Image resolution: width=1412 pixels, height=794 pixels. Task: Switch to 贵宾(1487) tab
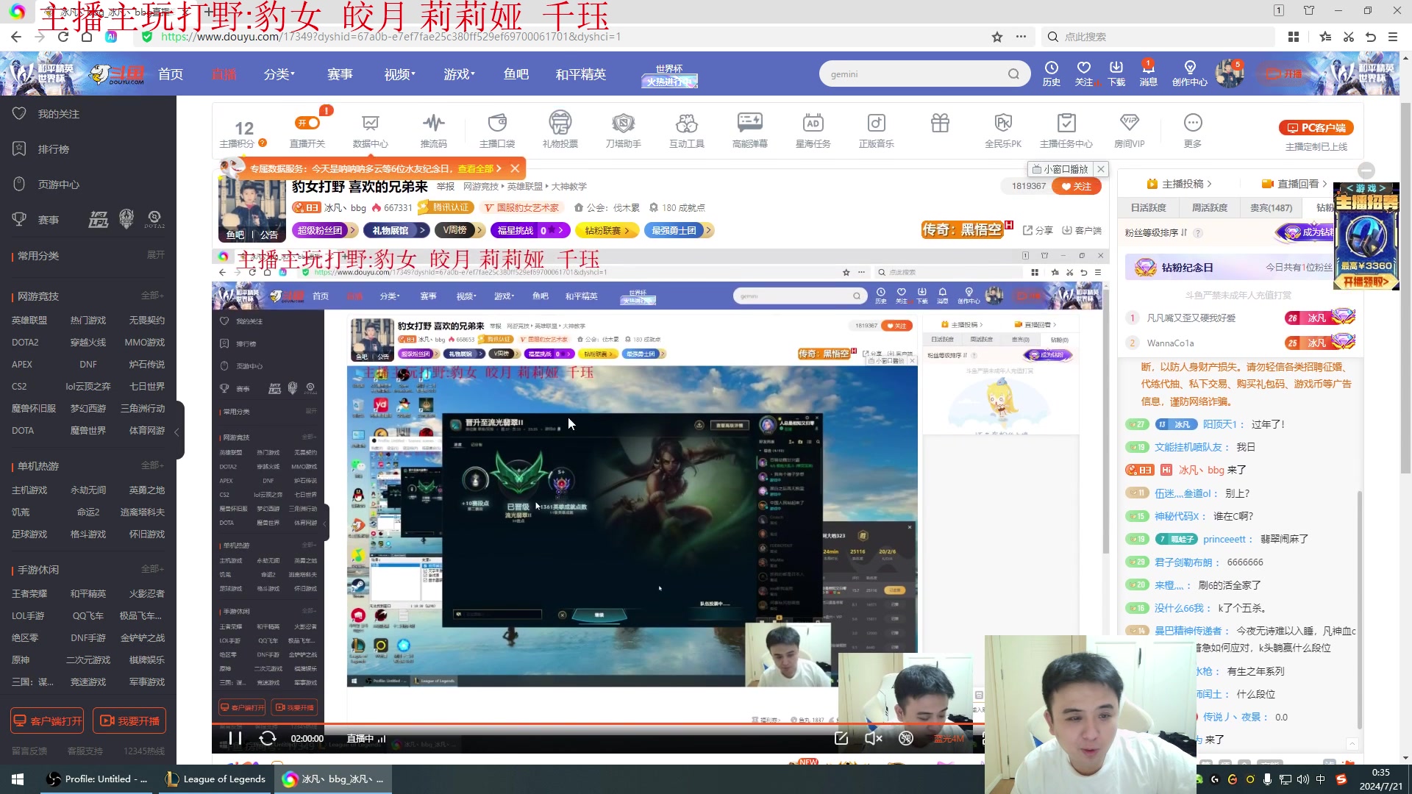[x=1271, y=208]
